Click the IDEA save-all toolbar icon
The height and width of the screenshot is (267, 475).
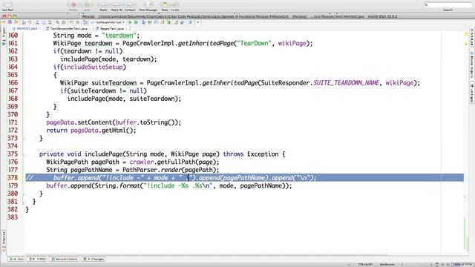[x=10, y=22]
